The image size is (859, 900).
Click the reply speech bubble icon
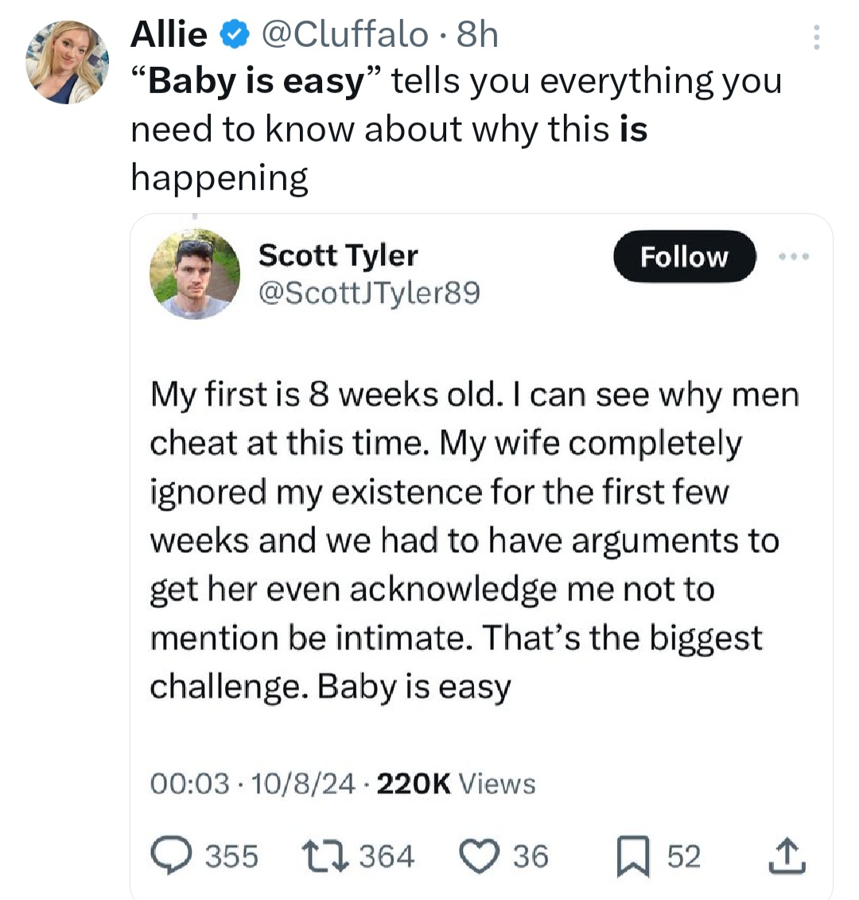[168, 856]
